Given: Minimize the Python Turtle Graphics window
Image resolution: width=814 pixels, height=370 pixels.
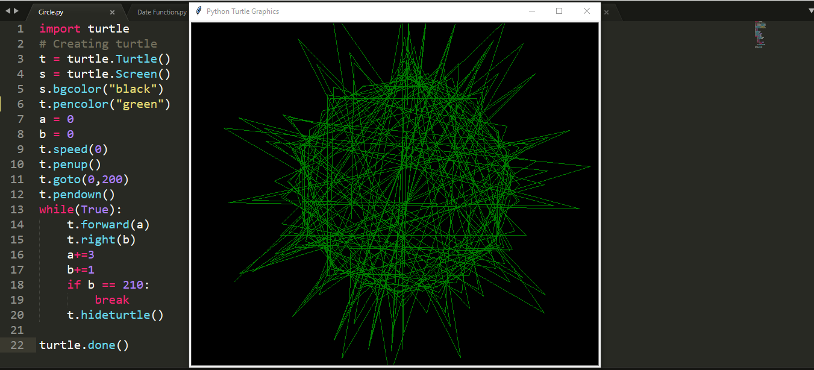Looking at the screenshot, I should pyautogui.click(x=531, y=11).
